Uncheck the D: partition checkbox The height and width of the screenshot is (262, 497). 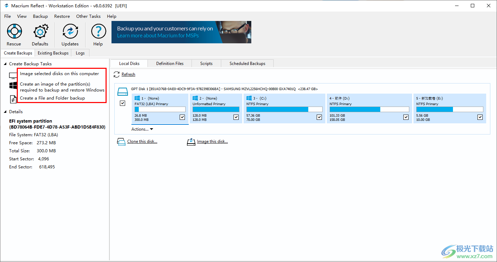406,117
